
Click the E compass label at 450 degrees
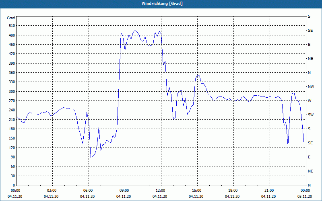pyautogui.click(x=309, y=45)
